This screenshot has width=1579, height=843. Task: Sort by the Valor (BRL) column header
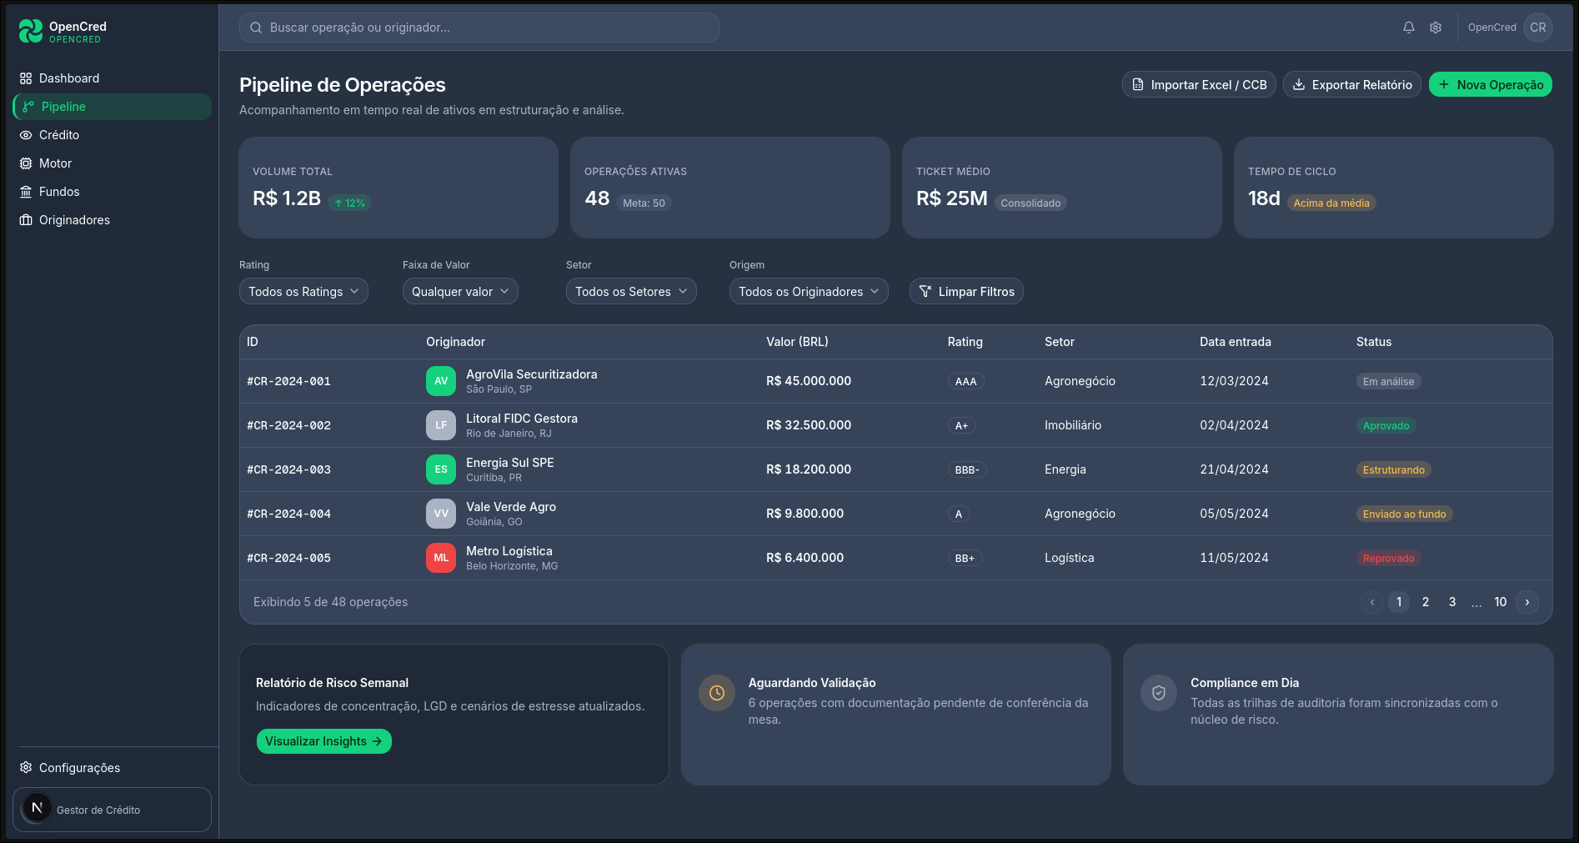797,342
